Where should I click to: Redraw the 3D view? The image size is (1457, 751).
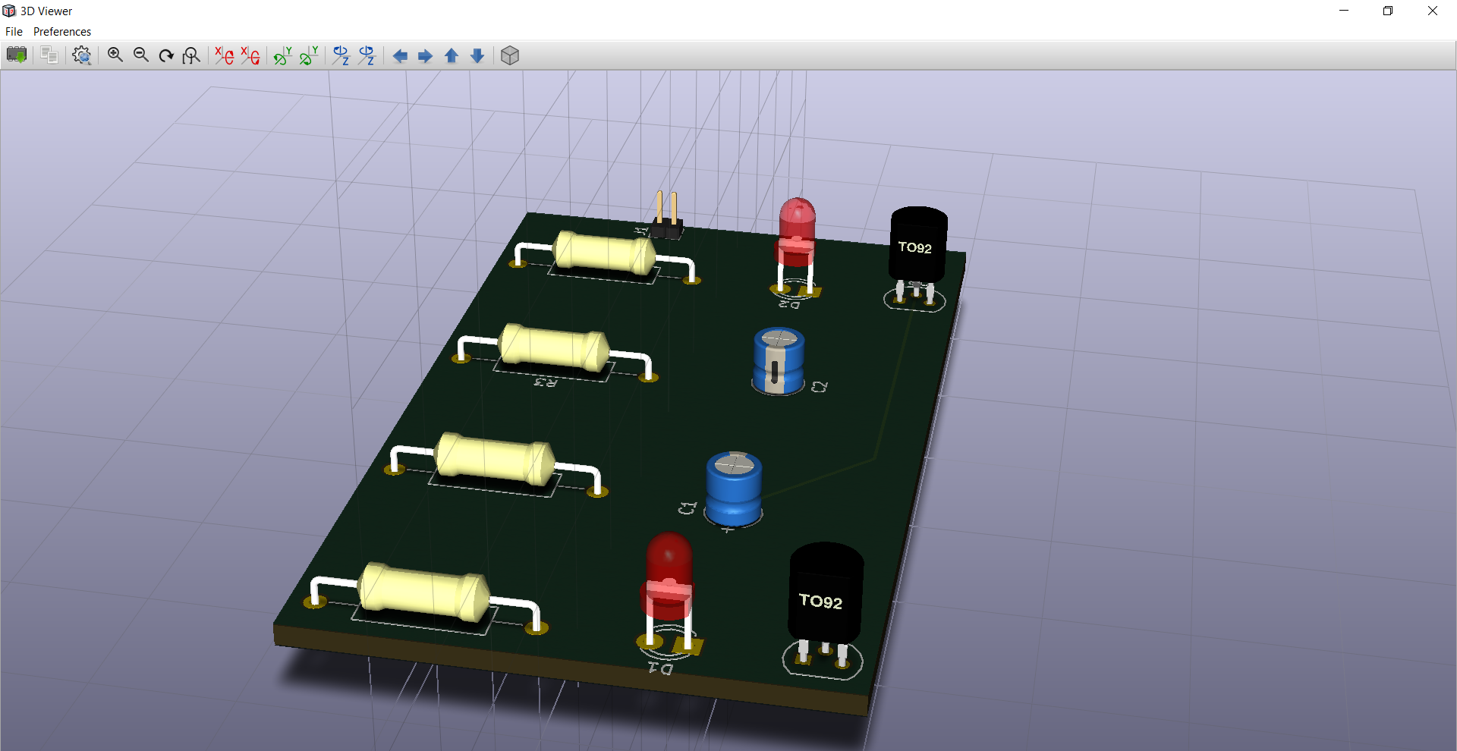tap(166, 55)
